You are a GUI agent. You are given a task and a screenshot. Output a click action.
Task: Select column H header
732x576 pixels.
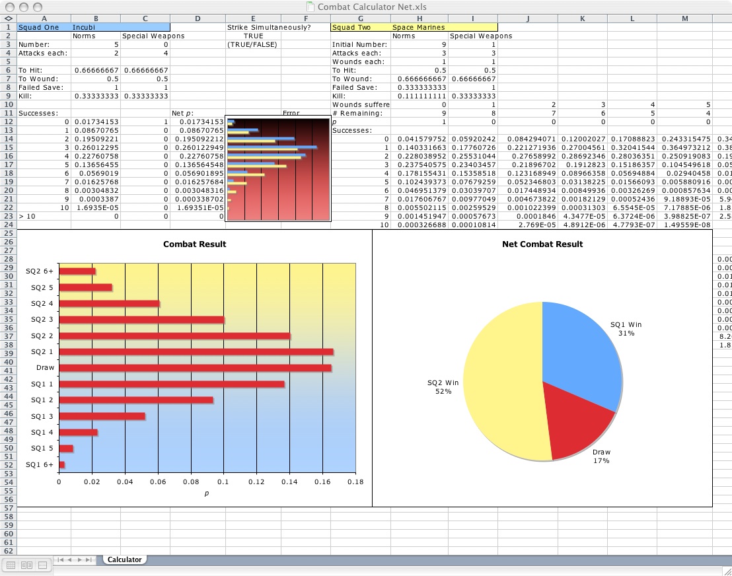click(x=420, y=18)
